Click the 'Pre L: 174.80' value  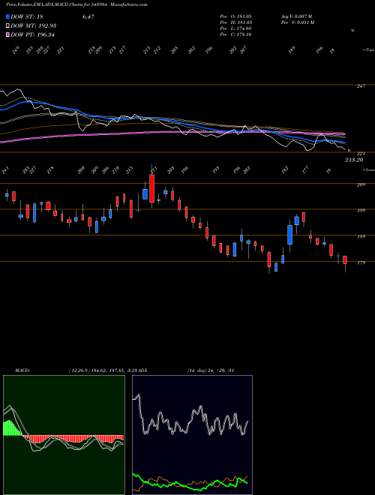point(235,28)
